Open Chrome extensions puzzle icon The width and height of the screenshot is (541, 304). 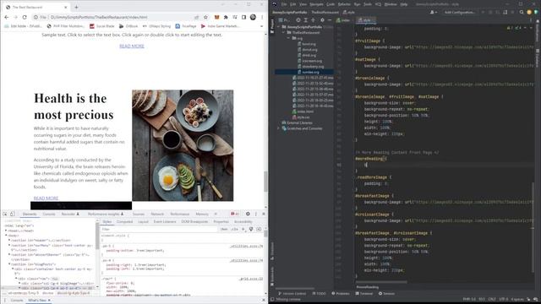click(x=226, y=17)
